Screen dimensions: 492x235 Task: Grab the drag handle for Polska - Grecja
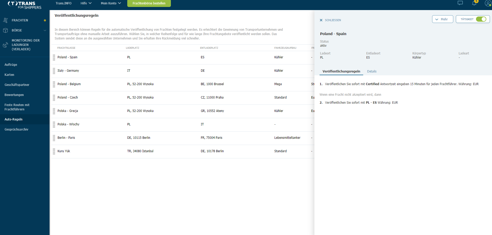(54, 111)
